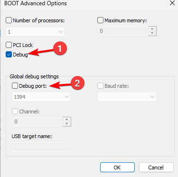The image size is (178, 177).
Task: Enable the Number of processors checkbox
Action: (9, 20)
